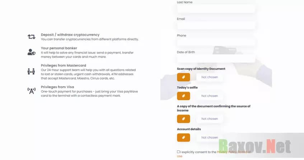The width and height of the screenshot is (304, 160).
Task: Click the Visa privileges contactless icon
Action: coord(32,91)
